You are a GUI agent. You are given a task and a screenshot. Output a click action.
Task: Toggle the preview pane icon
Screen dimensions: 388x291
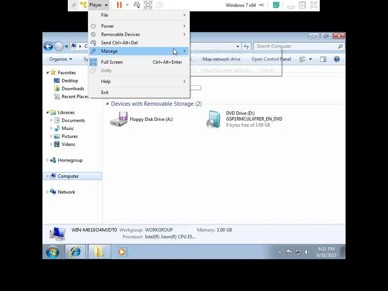click(323, 59)
